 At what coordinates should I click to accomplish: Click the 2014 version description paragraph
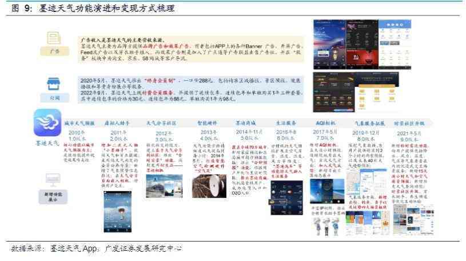pyautogui.click(x=249, y=170)
